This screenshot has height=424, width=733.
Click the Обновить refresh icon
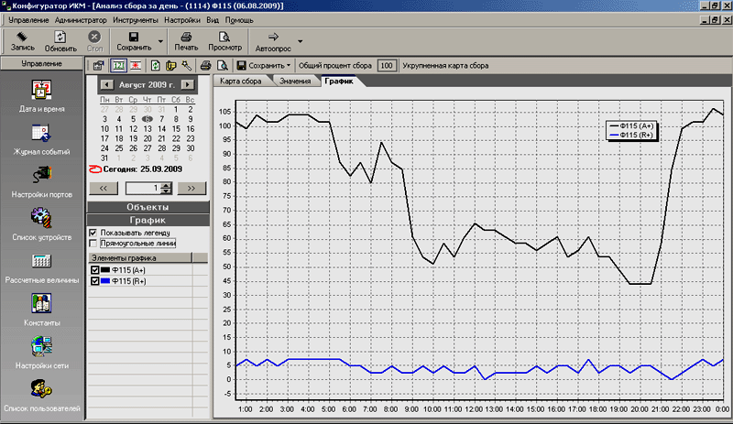(x=60, y=37)
